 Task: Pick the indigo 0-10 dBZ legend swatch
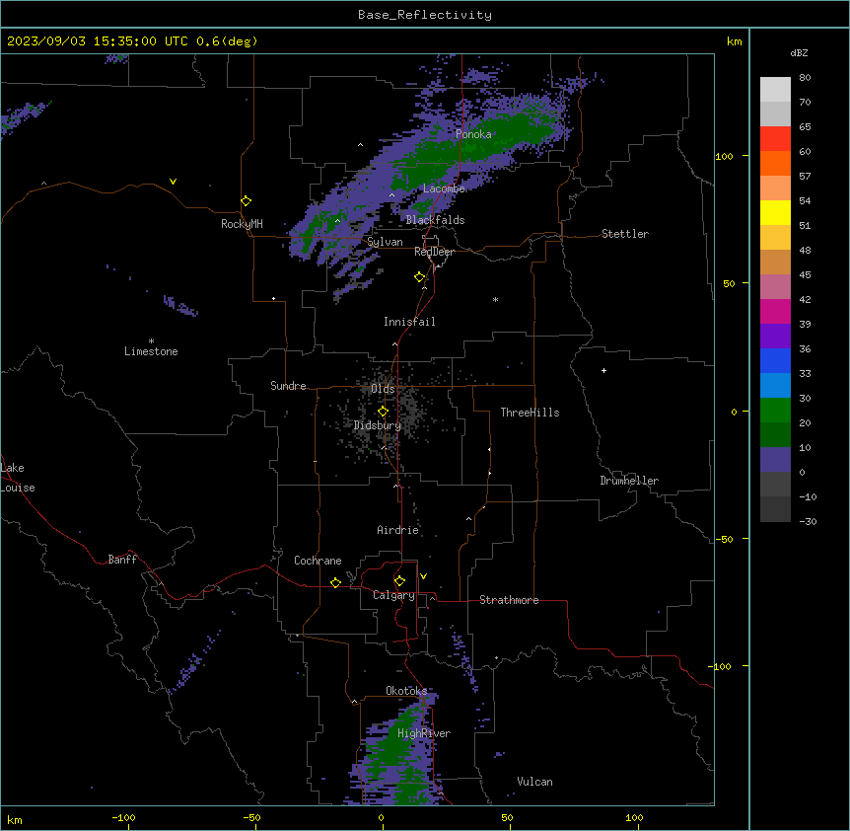(x=775, y=460)
